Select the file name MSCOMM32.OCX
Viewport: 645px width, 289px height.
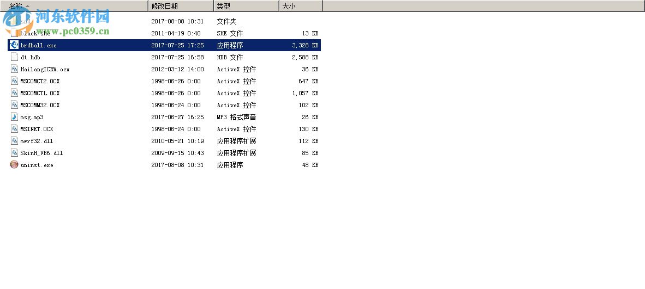coord(40,105)
